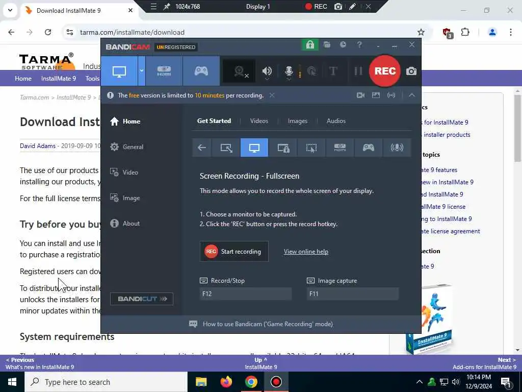Click the big red REC button
Image resolution: width=522 pixels, height=392 pixels.
(385, 71)
